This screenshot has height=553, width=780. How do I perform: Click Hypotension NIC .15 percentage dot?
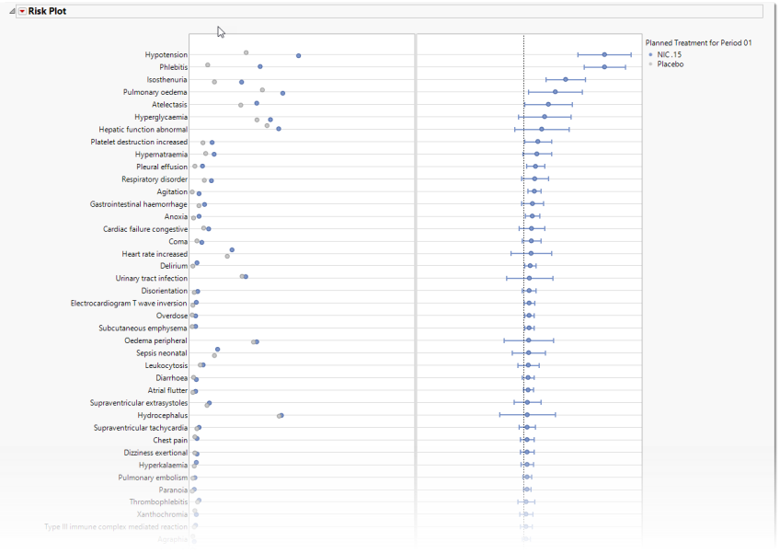tap(298, 56)
